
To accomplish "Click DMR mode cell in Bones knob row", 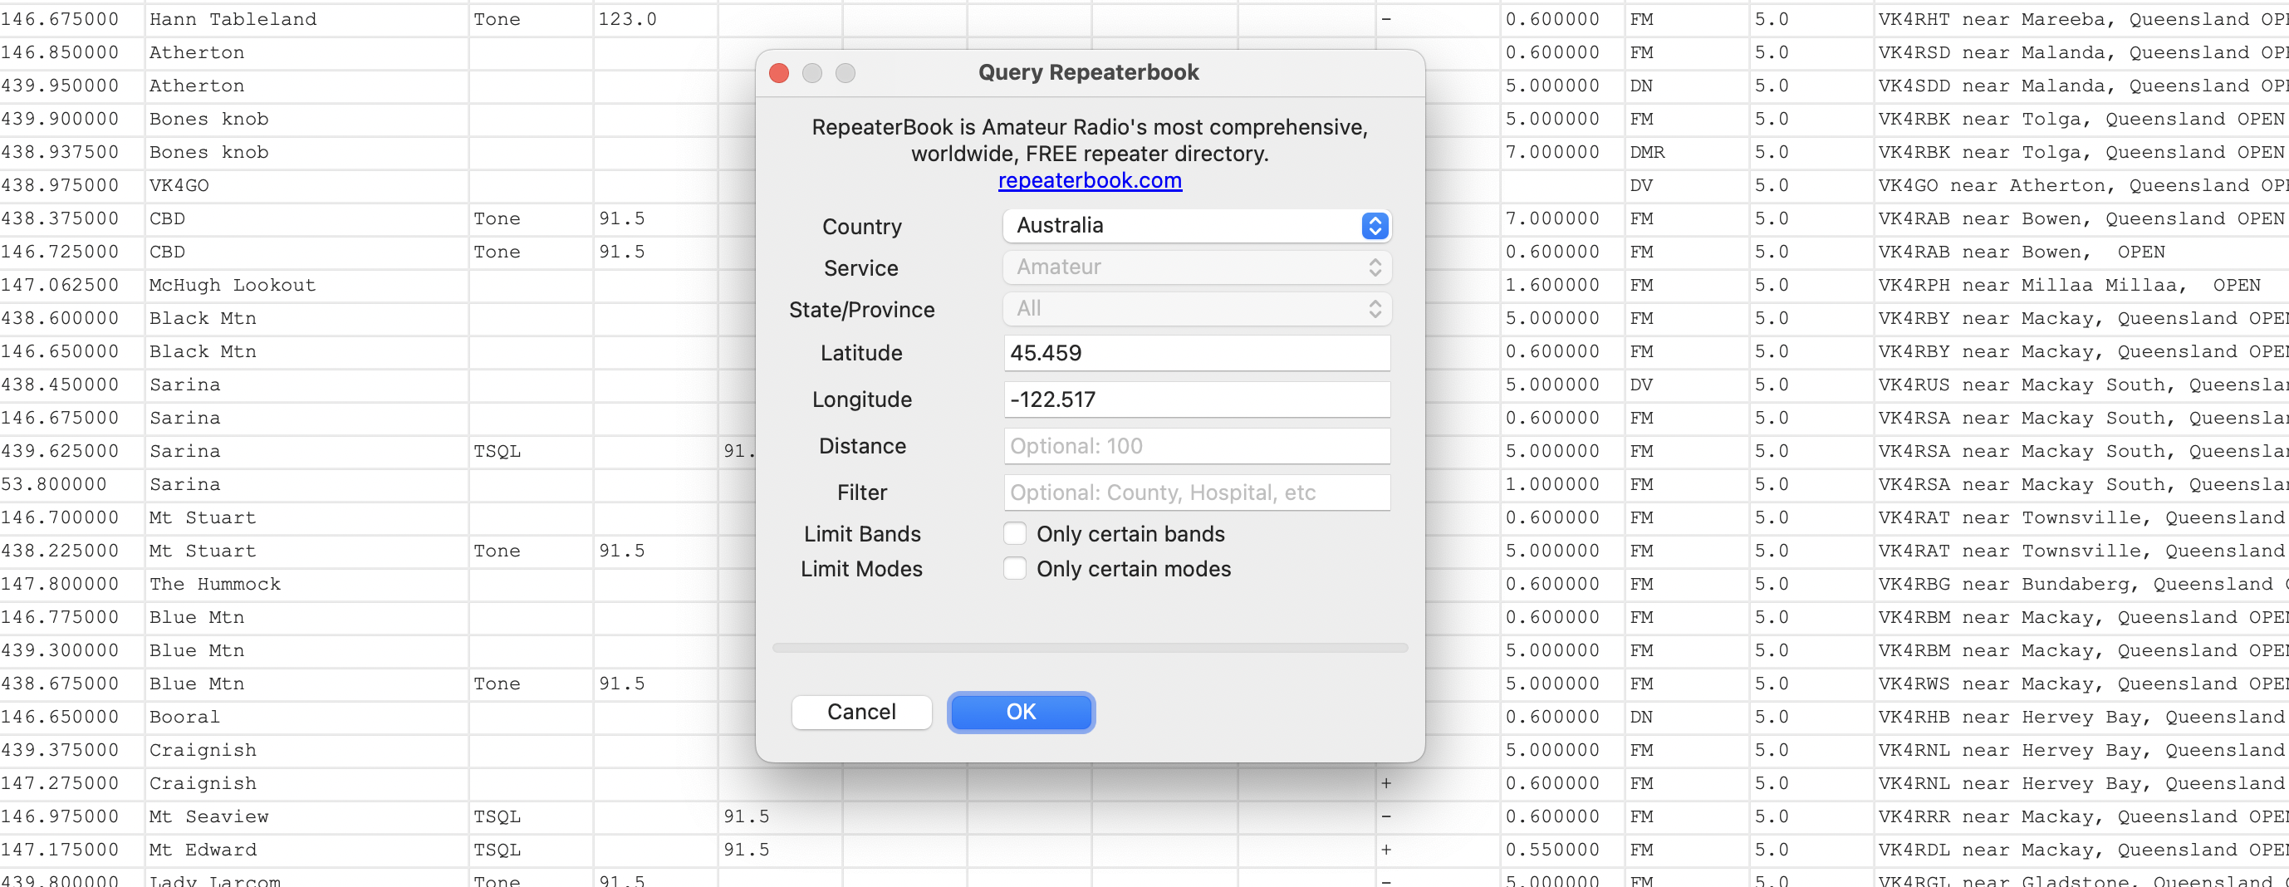I will (x=1687, y=152).
